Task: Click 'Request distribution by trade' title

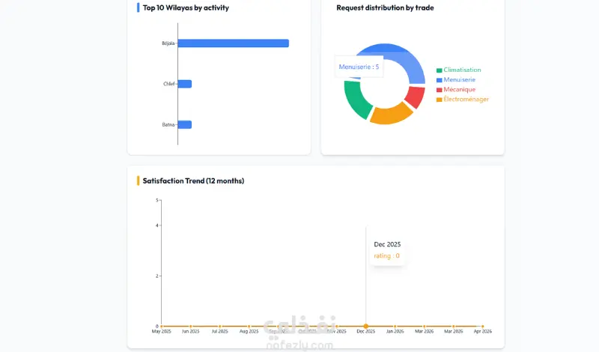Action: tap(385, 7)
